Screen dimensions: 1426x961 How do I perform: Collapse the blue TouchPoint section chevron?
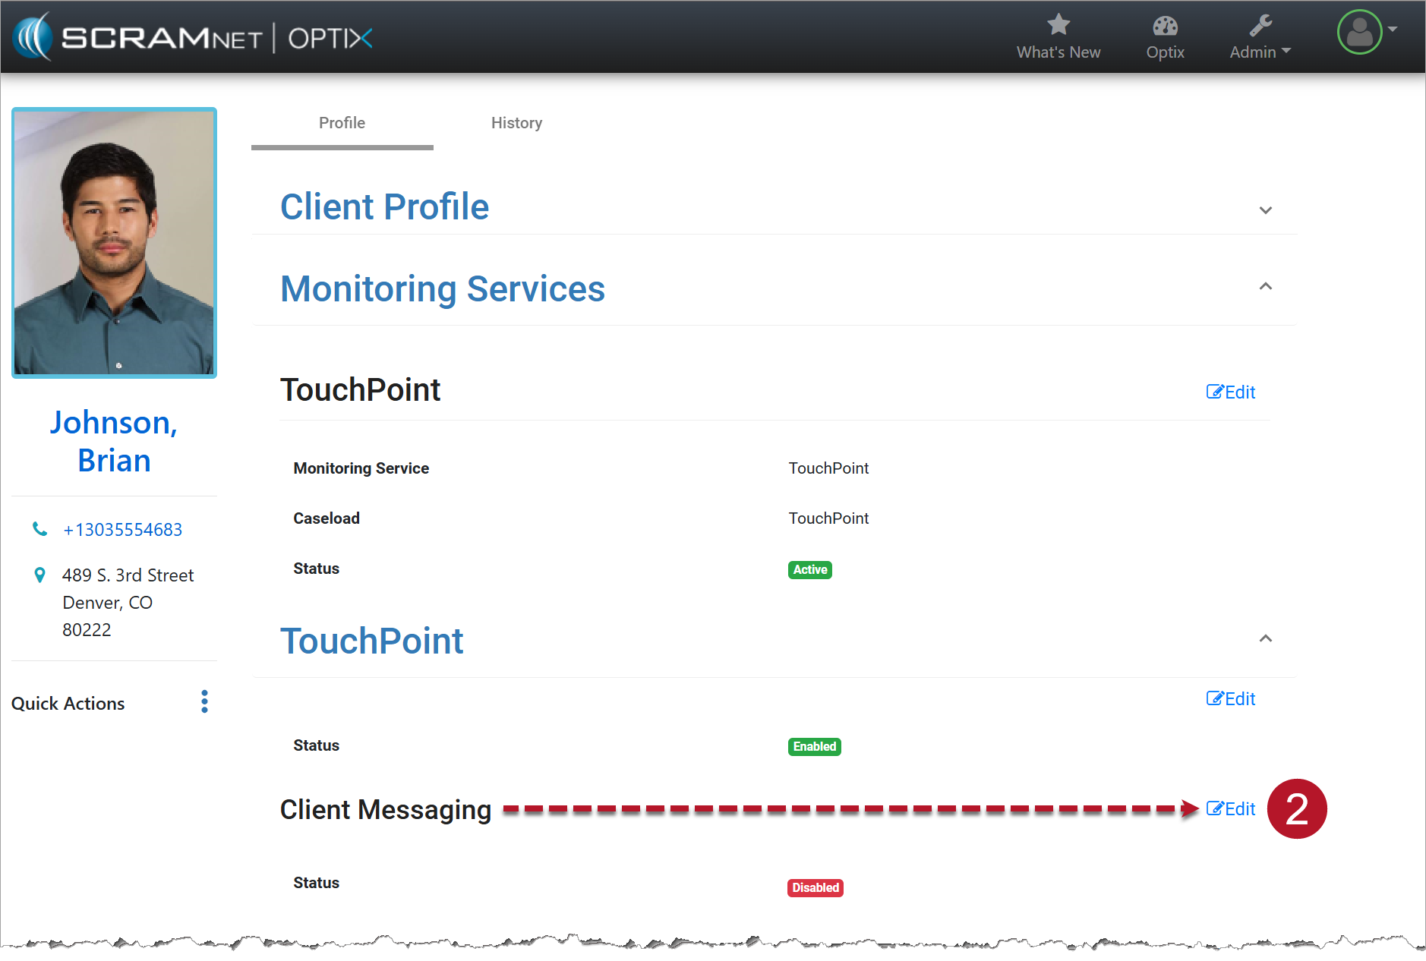click(1265, 638)
